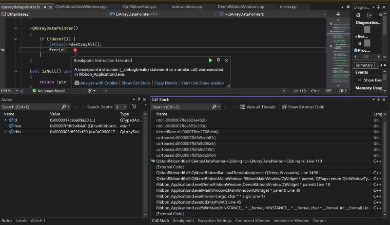The height and width of the screenshot is (225, 390).
Task: Click the SPC indentation indicator
Action: click(x=329, y=91)
